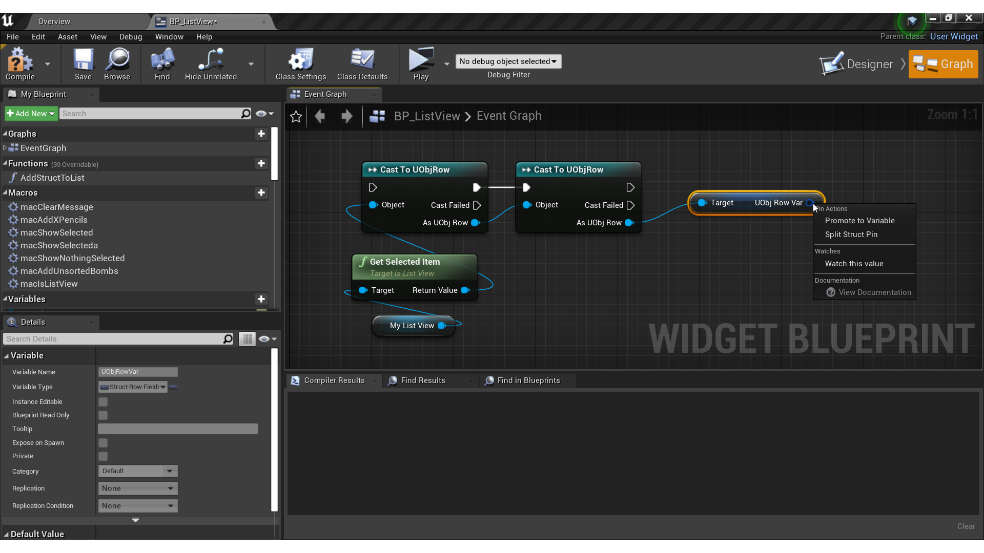Browse to asset in Content Browser
This screenshot has height=553, width=984.
point(117,63)
